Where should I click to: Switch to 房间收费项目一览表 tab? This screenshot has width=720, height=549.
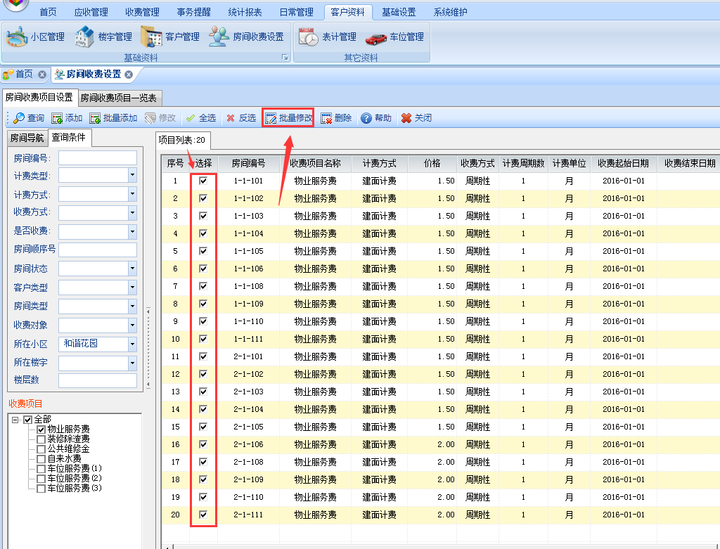pyautogui.click(x=118, y=98)
